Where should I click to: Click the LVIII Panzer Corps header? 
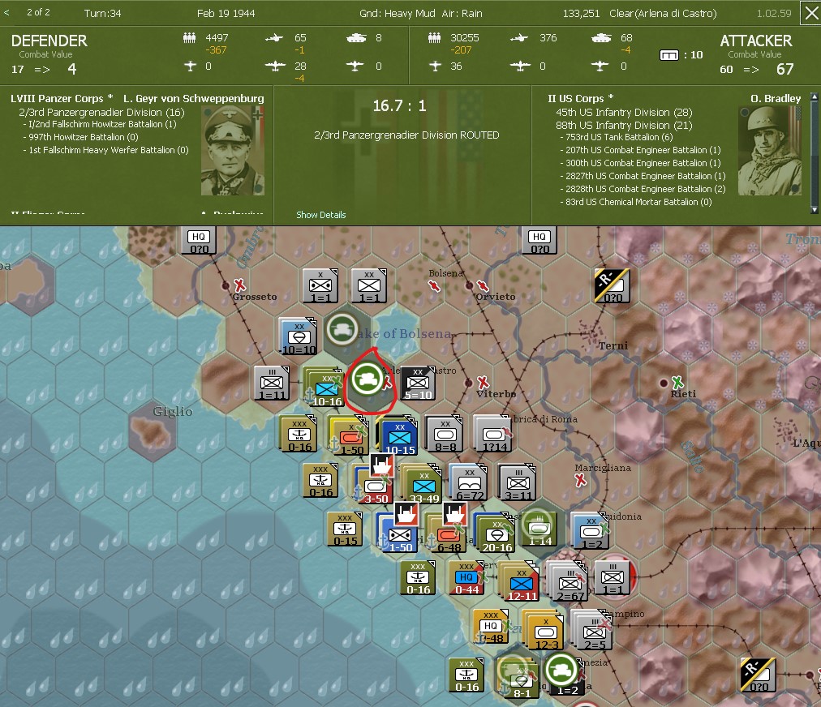pos(62,98)
